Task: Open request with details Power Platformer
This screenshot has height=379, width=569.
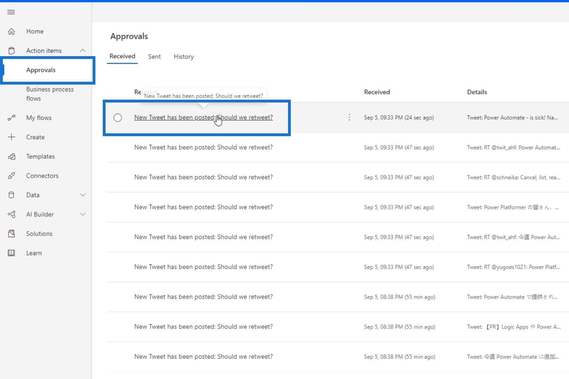Action: coord(203,207)
